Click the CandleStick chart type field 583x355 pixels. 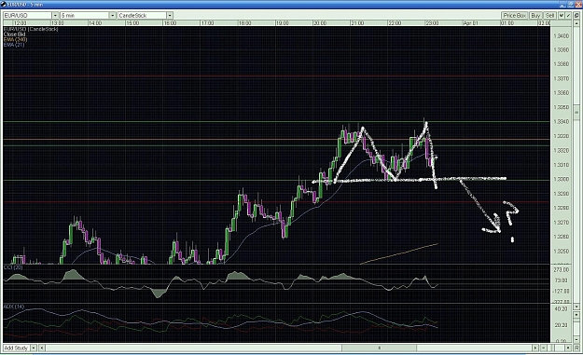(142, 16)
